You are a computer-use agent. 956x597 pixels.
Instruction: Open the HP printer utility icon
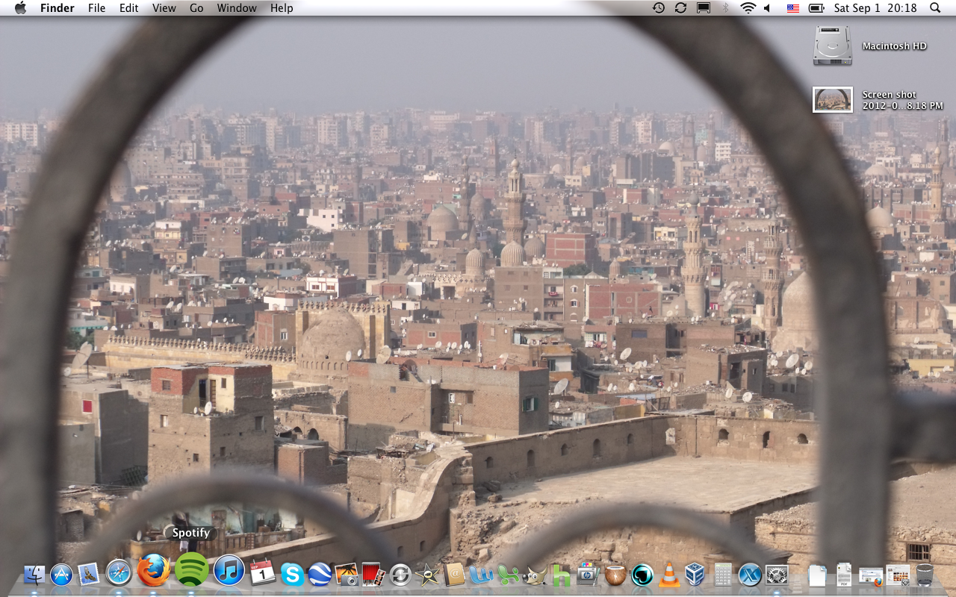point(588,575)
